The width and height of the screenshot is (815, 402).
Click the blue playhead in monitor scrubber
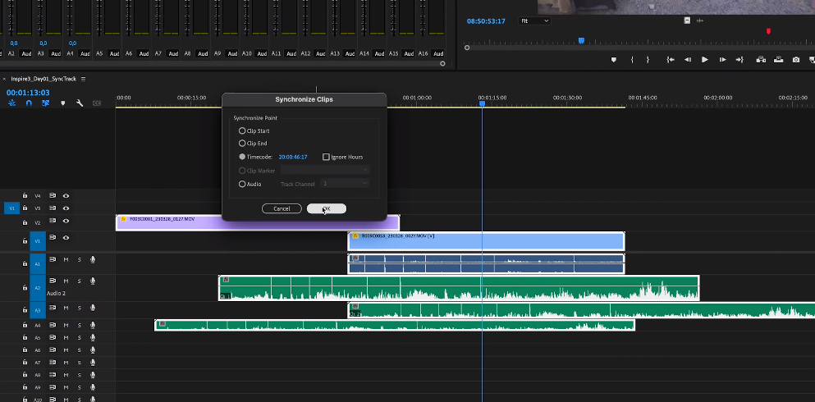tap(582, 40)
